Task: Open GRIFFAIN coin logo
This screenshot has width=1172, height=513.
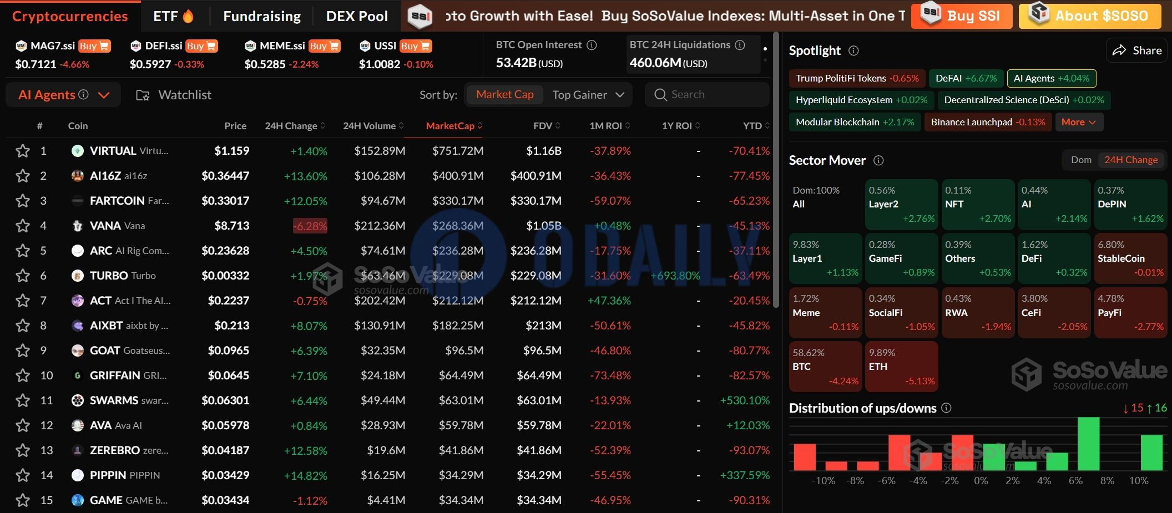Action: coord(78,375)
